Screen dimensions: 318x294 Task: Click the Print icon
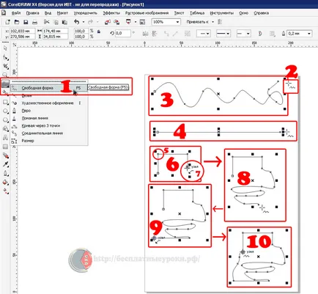click(x=34, y=22)
